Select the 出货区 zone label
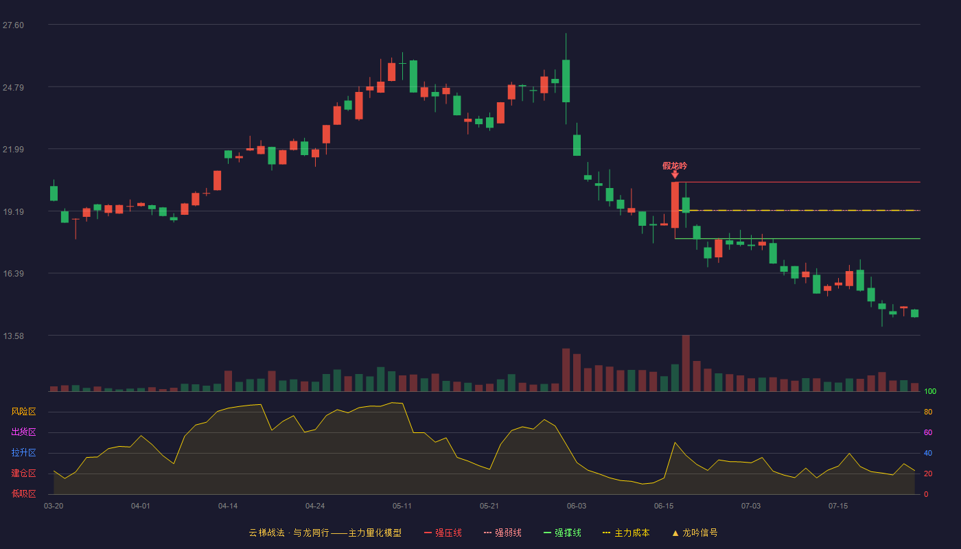Viewport: 961px width, 549px height. point(23,432)
